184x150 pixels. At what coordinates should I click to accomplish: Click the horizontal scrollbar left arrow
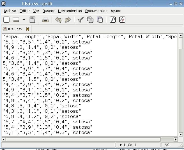(4, 139)
